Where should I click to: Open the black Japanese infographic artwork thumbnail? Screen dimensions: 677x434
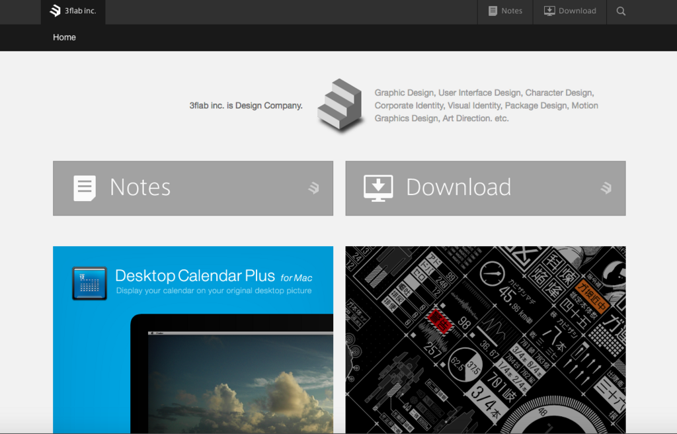click(x=485, y=340)
